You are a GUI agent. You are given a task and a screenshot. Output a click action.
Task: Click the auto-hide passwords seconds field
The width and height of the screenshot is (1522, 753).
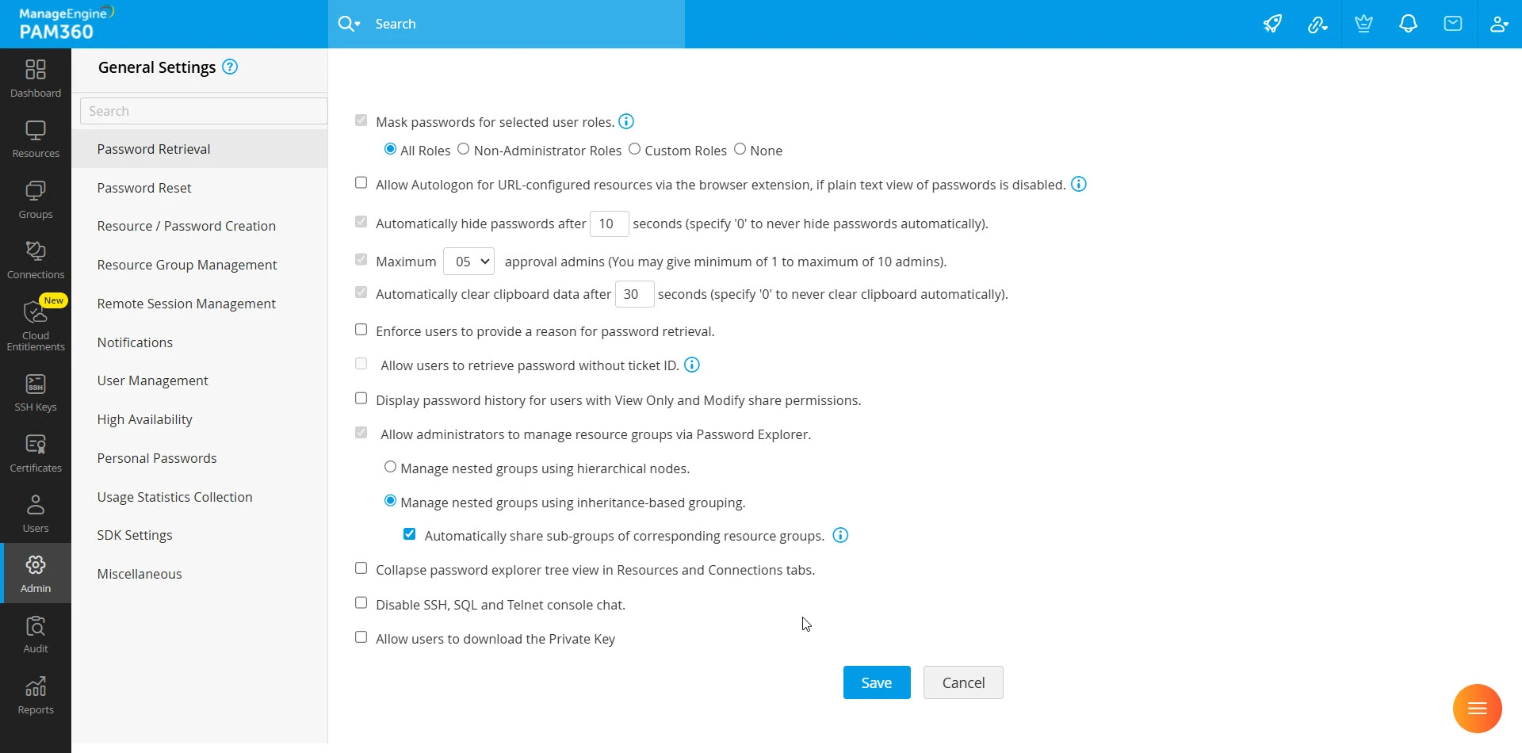pos(608,224)
